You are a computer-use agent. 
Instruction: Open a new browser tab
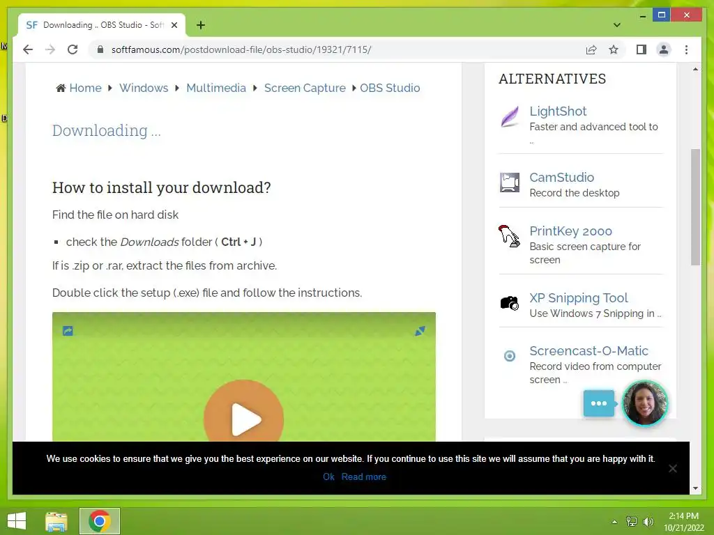point(201,25)
